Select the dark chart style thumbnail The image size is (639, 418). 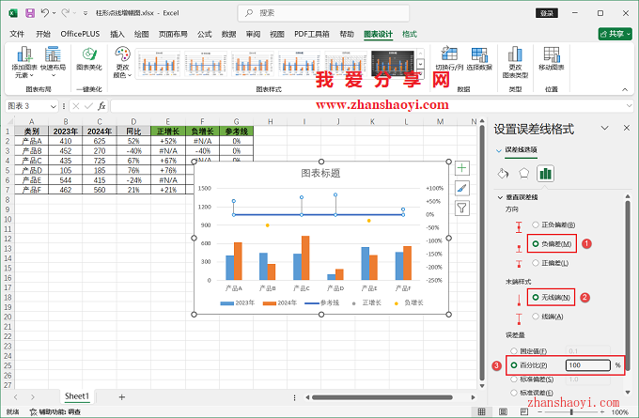(393, 64)
